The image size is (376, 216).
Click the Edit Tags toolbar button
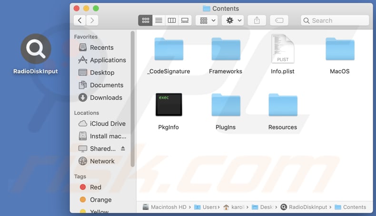pos(279,20)
